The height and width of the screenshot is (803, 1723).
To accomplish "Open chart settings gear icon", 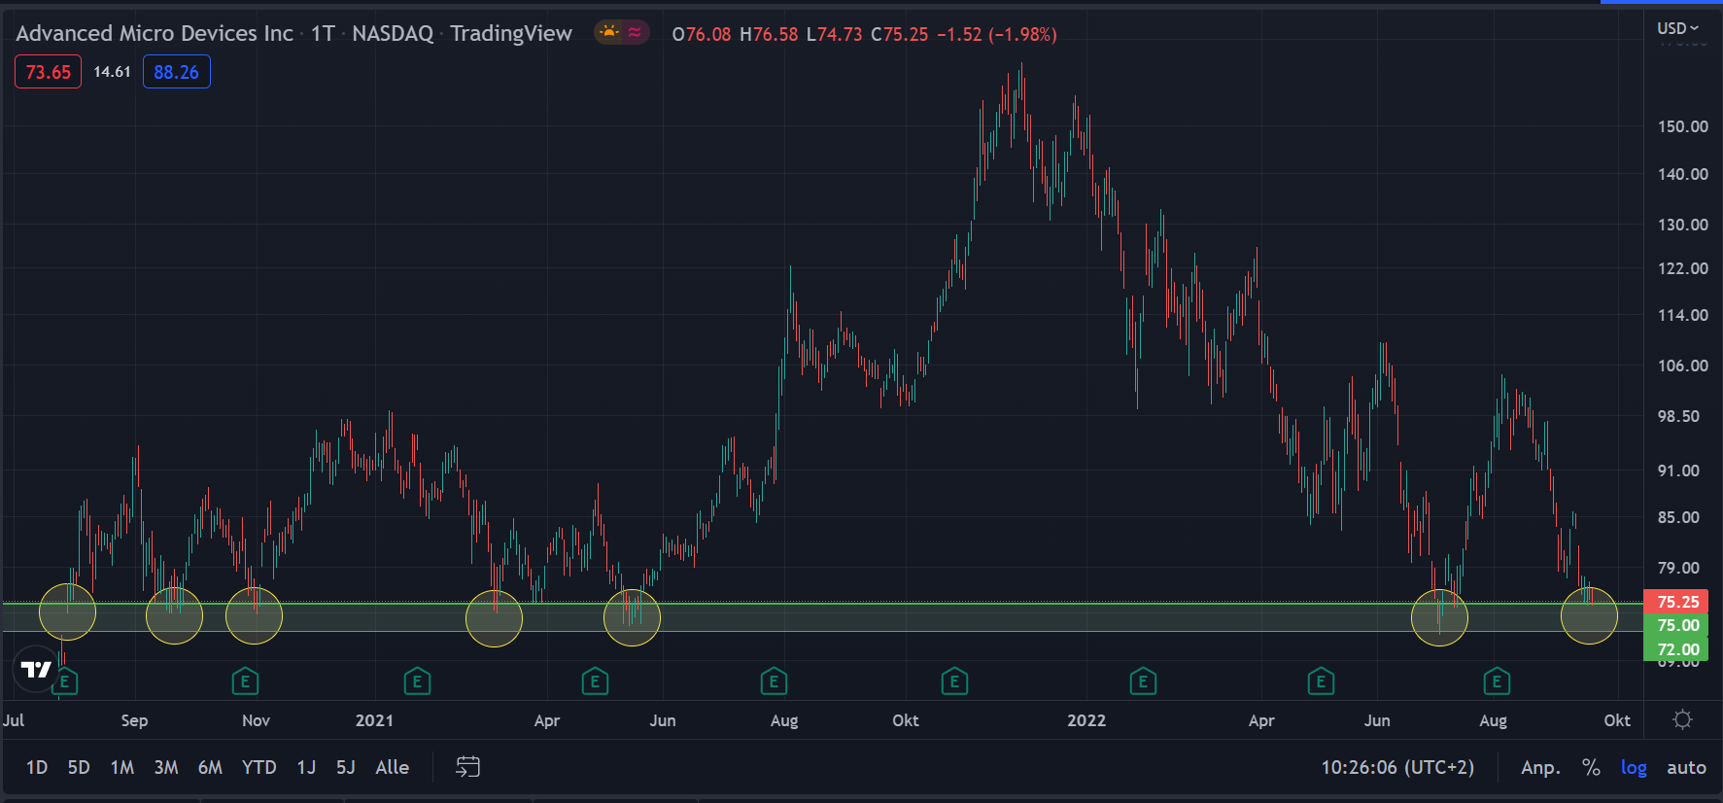I will tap(1682, 719).
